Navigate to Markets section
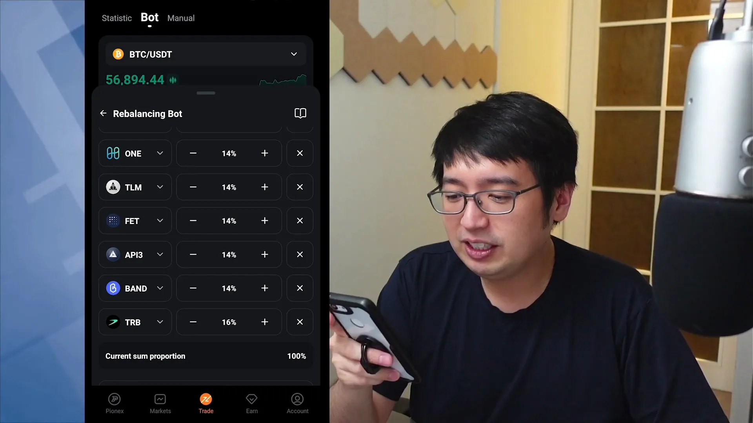Image resolution: width=753 pixels, height=423 pixels. point(160,403)
